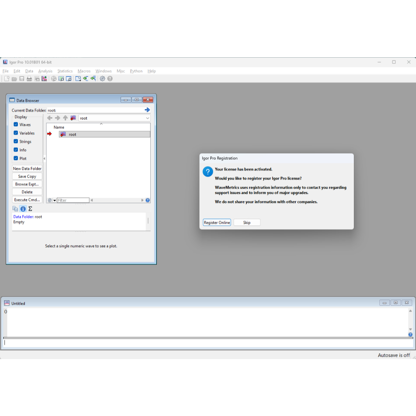The height and width of the screenshot is (416, 416).
Task: Open the settings gear in toolbar
Action: point(102,78)
